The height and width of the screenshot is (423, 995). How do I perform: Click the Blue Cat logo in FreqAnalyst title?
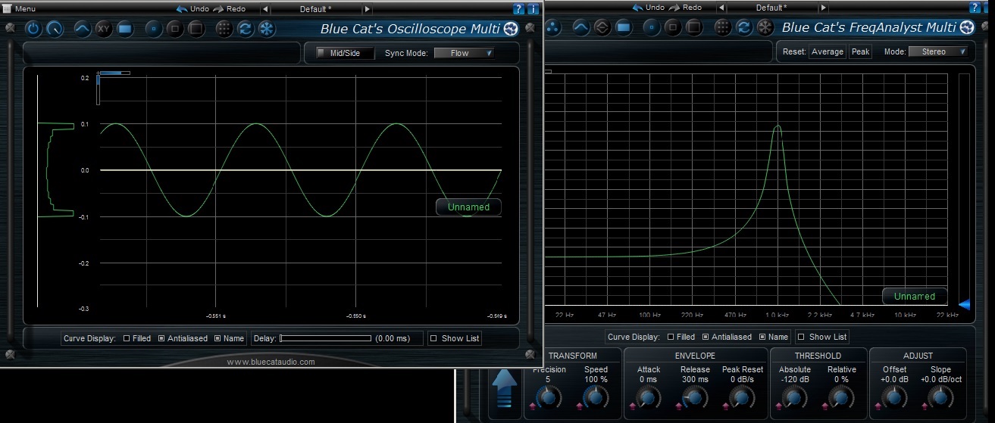coord(966,28)
